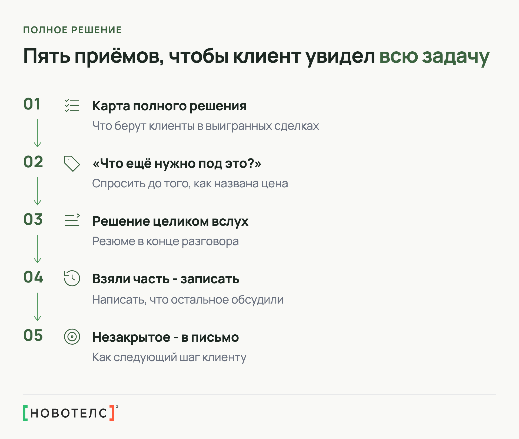The height and width of the screenshot is (439, 519).
Task: Click the target icon beside 'Незакрытое - в письмо'
Action: 72,337
